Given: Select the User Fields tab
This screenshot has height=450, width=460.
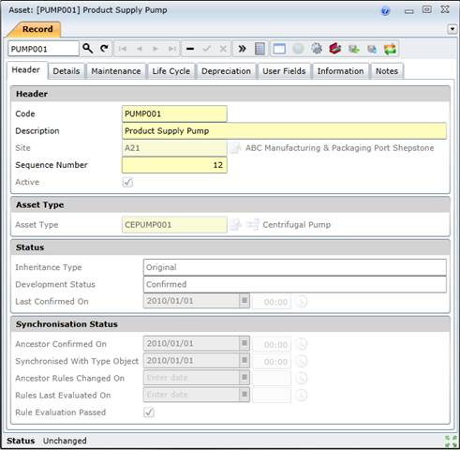Looking at the screenshot, I should point(284,71).
